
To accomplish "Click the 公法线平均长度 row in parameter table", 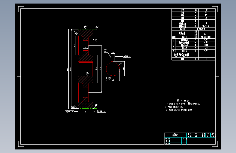I will tap(194, 55).
